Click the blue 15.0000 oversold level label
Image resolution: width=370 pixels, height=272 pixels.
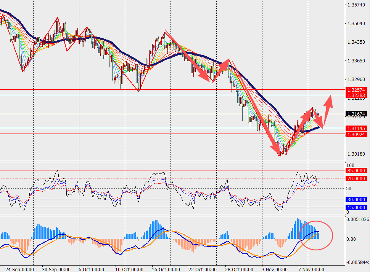point(357,207)
